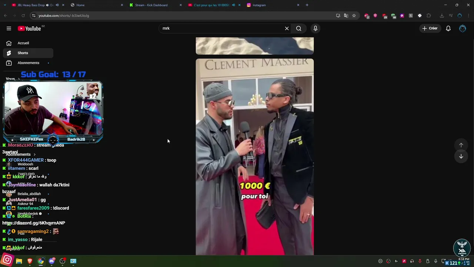Click the pink shield extension icon

point(375,16)
